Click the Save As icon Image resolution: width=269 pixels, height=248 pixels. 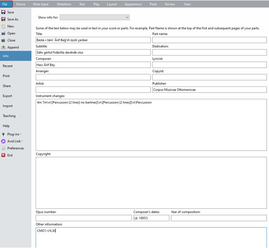tap(4, 20)
